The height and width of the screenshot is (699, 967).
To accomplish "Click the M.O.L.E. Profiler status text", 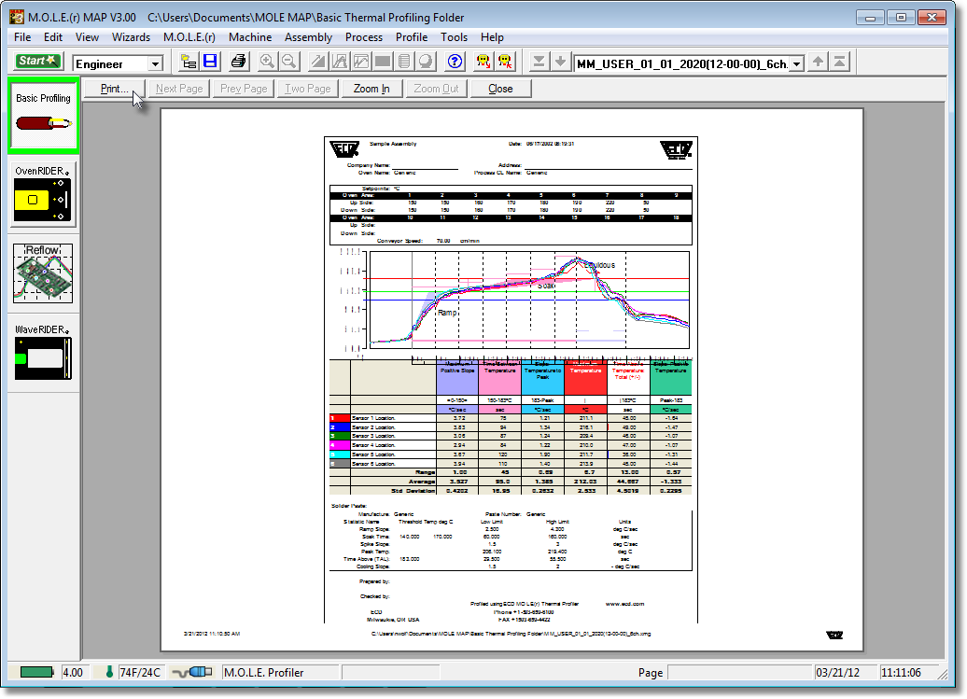I will click(x=264, y=673).
